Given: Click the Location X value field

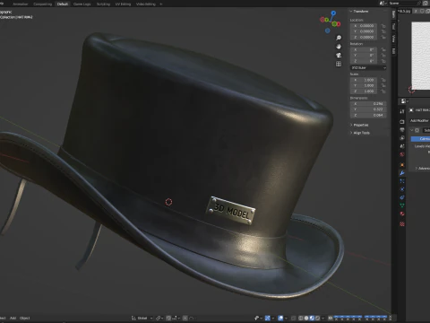Looking at the screenshot, I should [x=364, y=26].
